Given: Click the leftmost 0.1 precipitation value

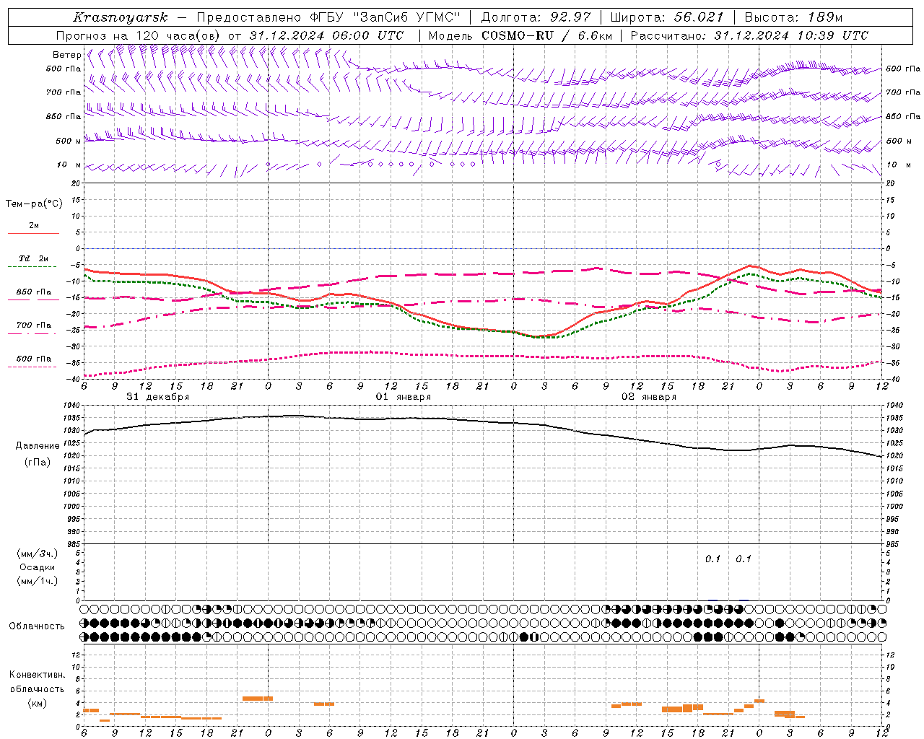Looking at the screenshot, I should click(713, 559).
